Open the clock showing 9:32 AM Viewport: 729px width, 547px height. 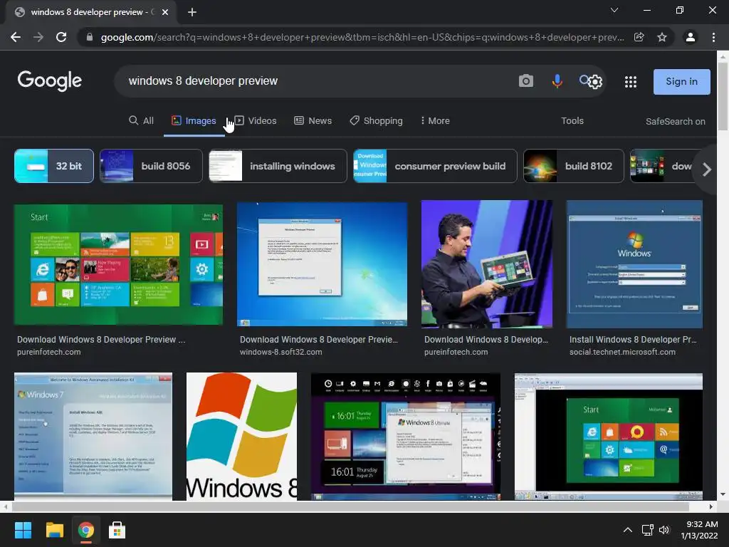pos(699,530)
